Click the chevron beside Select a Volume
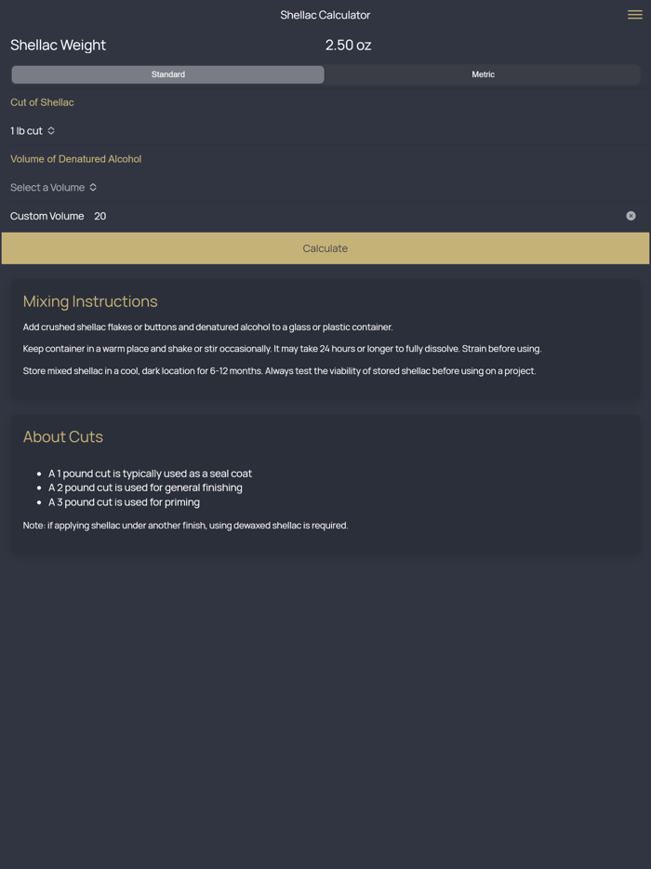The width and height of the screenshot is (651, 869). click(93, 187)
